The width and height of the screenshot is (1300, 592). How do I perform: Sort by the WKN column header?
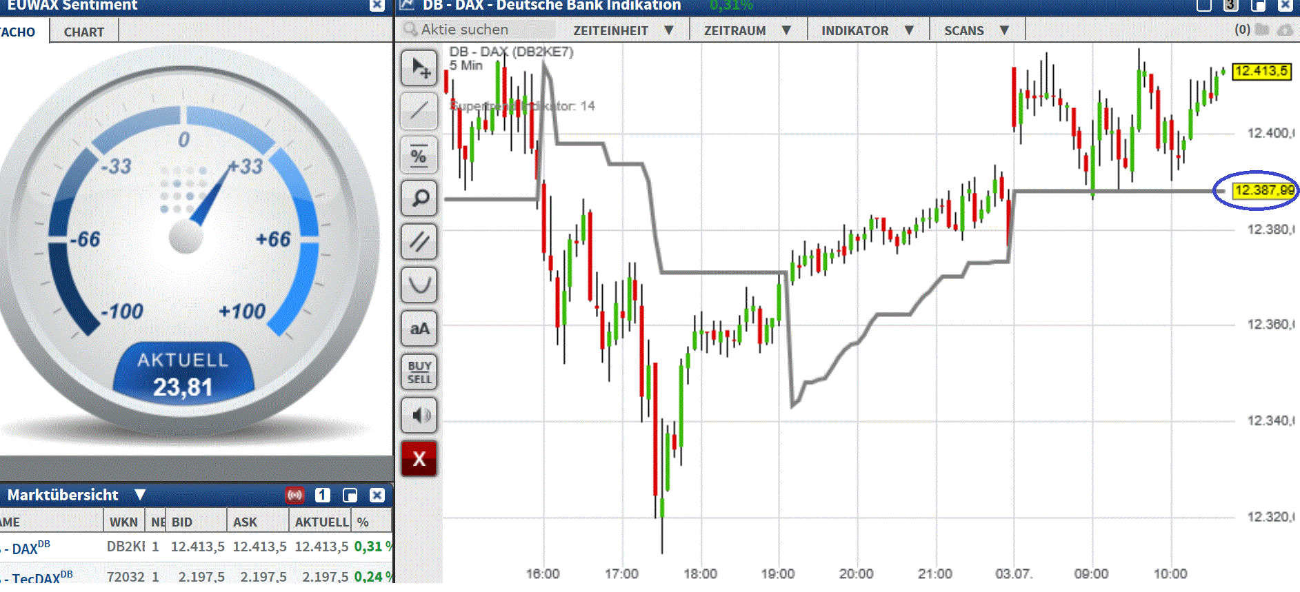click(123, 522)
